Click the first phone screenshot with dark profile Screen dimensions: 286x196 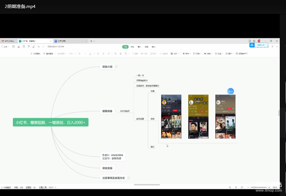[x=171, y=117]
